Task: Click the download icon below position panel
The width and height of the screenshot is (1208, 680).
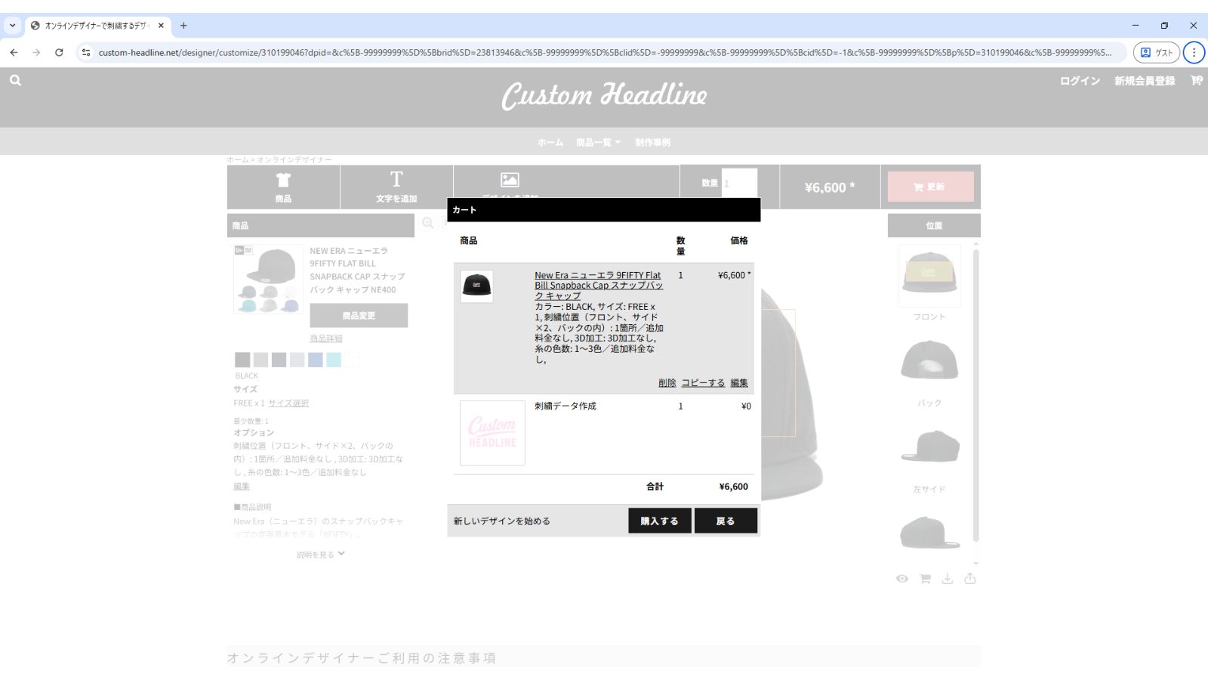Action: click(948, 579)
